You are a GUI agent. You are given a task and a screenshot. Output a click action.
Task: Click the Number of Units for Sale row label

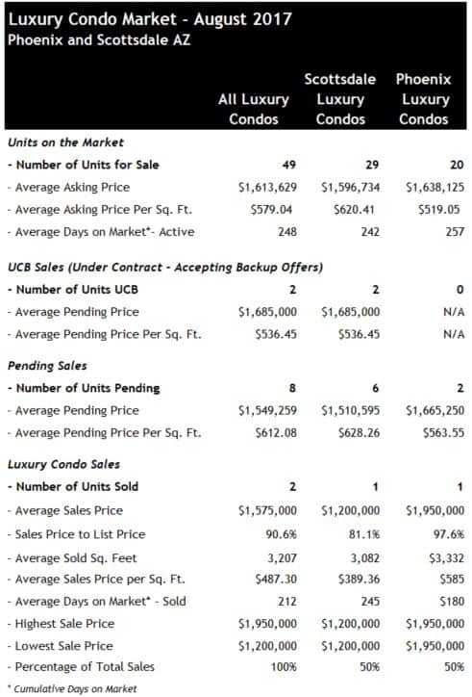[84, 165]
